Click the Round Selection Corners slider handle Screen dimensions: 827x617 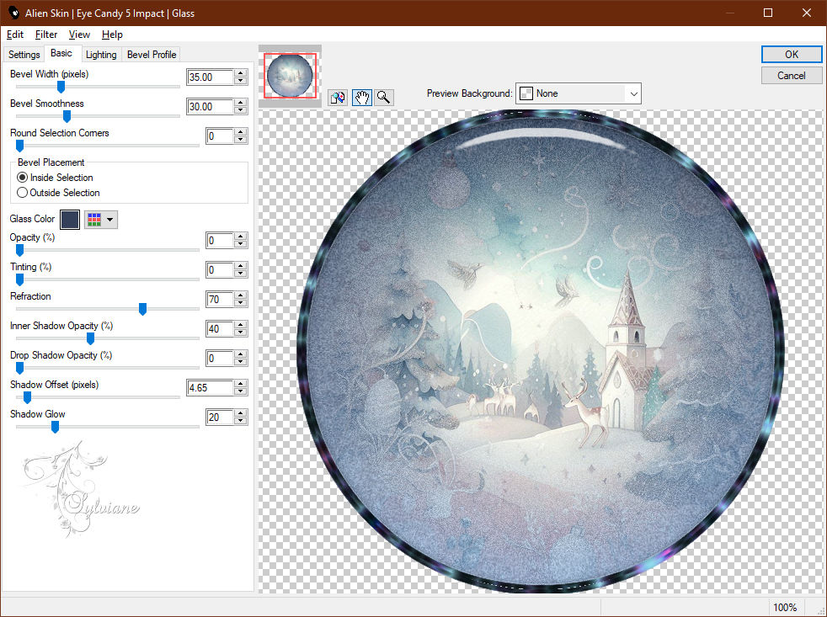[x=19, y=146]
